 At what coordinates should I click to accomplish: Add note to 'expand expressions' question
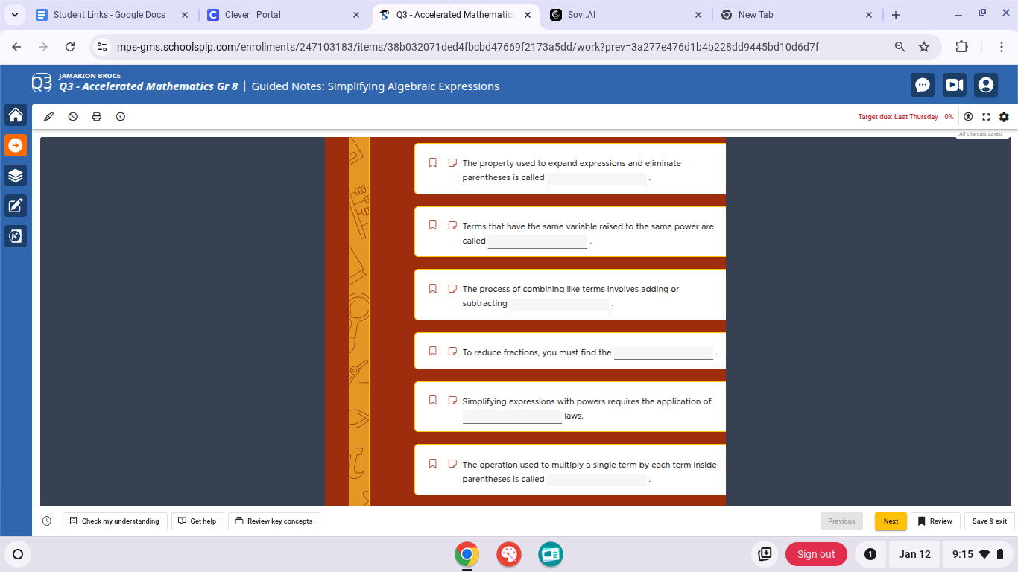click(452, 162)
